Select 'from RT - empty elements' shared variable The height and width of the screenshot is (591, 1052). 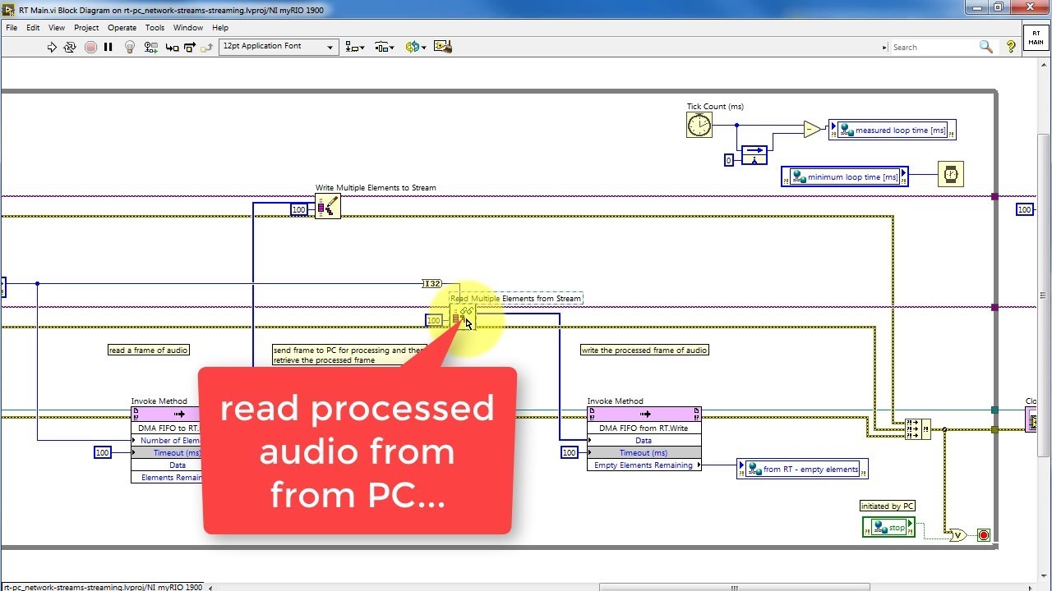tap(802, 469)
